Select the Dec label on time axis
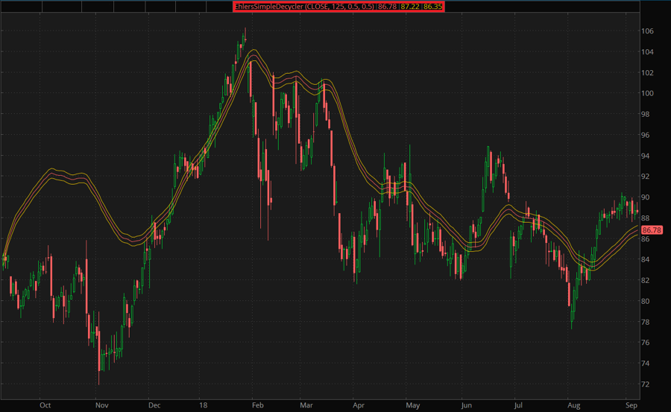 pos(155,405)
